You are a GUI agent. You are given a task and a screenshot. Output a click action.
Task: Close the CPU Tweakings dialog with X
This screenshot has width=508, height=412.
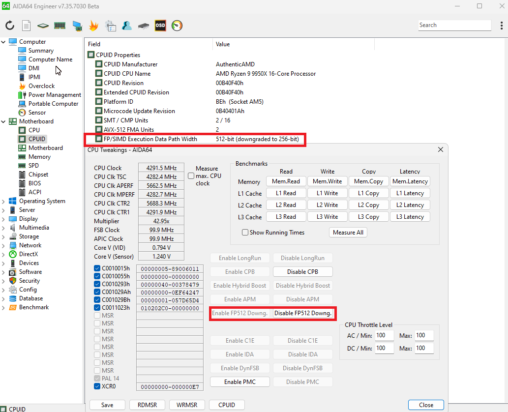point(441,149)
